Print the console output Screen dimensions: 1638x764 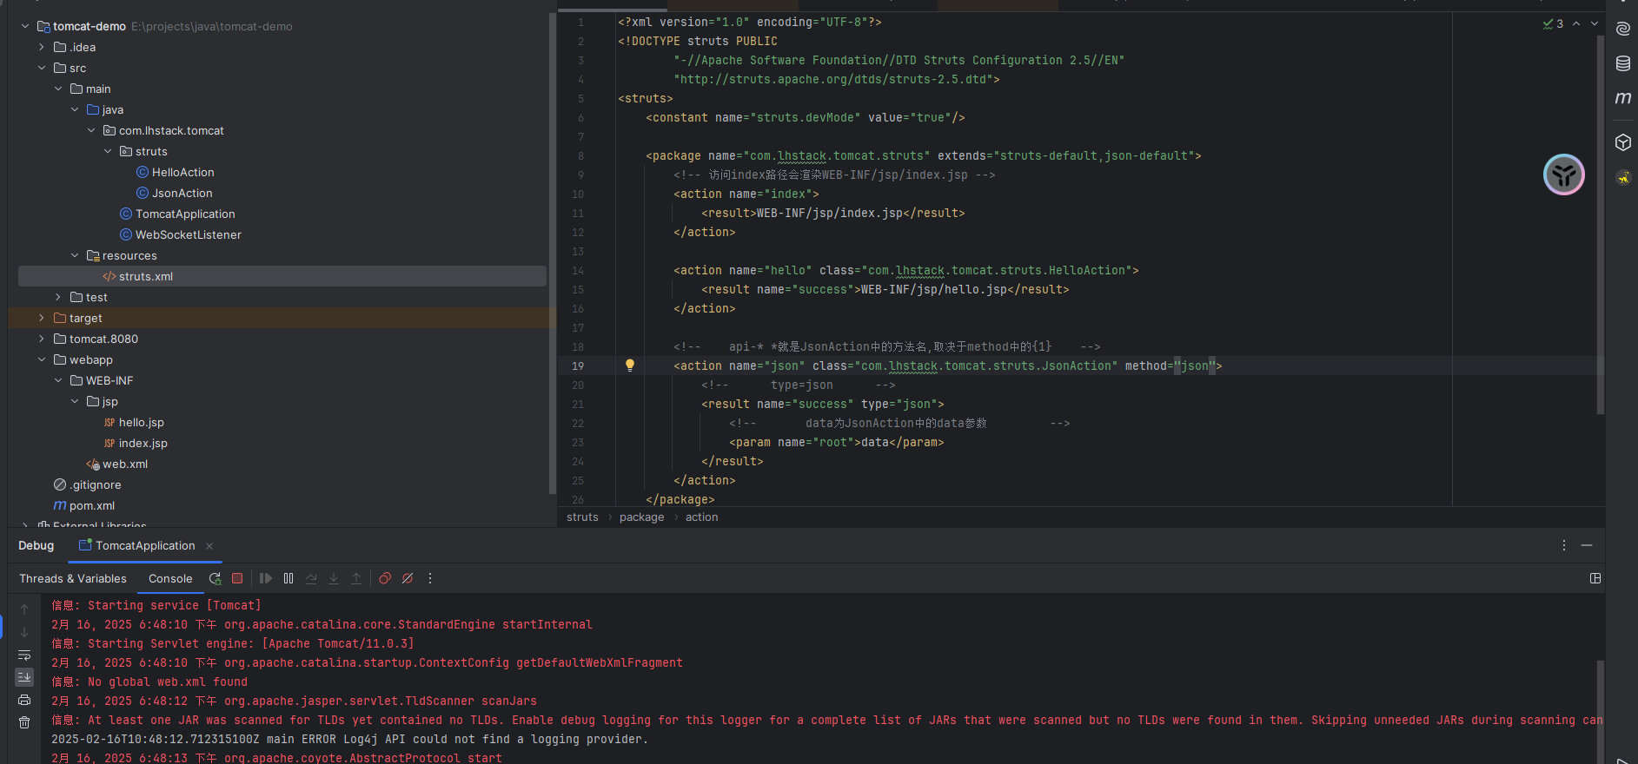[x=24, y=700]
